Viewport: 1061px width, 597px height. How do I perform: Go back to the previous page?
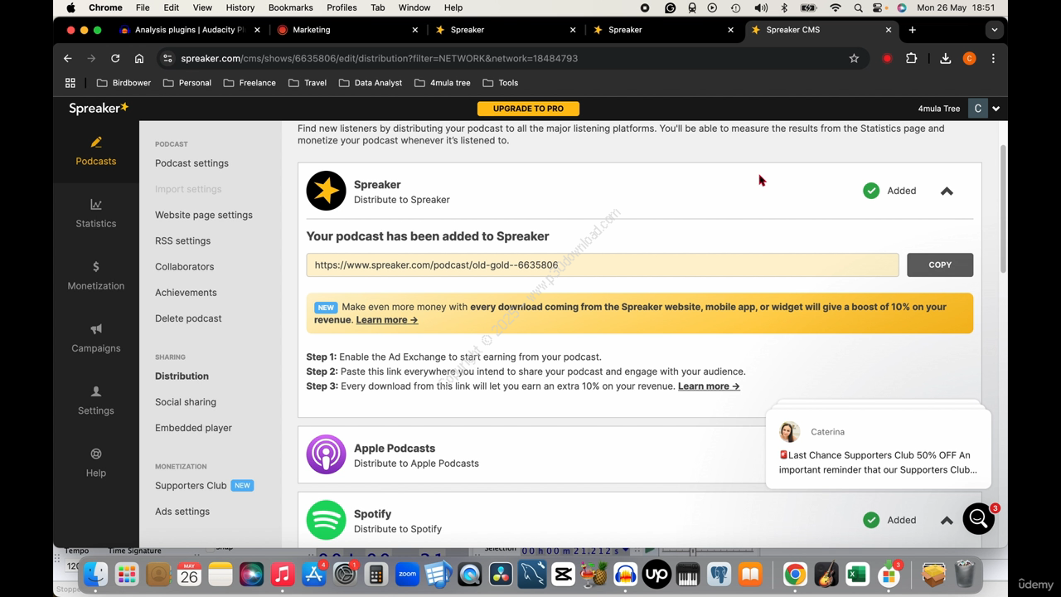(x=68, y=58)
